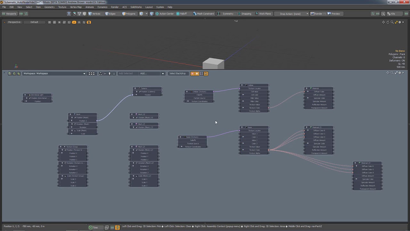Select the Material node header
Viewport: 410px width, 231px height.
click(319, 88)
